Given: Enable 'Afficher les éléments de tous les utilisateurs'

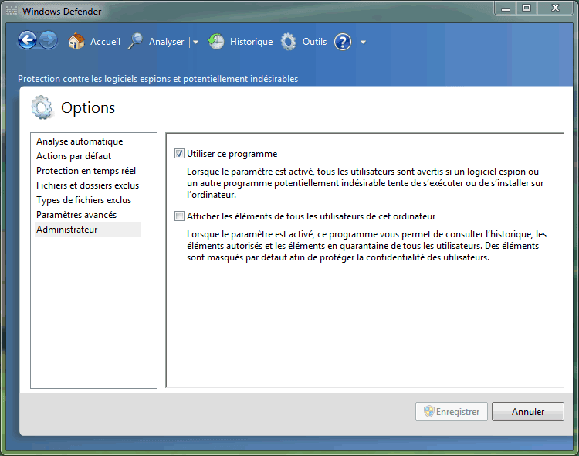Looking at the screenshot, I should 179,216.
